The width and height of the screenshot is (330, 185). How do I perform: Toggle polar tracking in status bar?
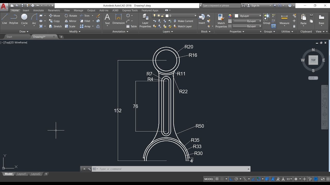[236, 179]
